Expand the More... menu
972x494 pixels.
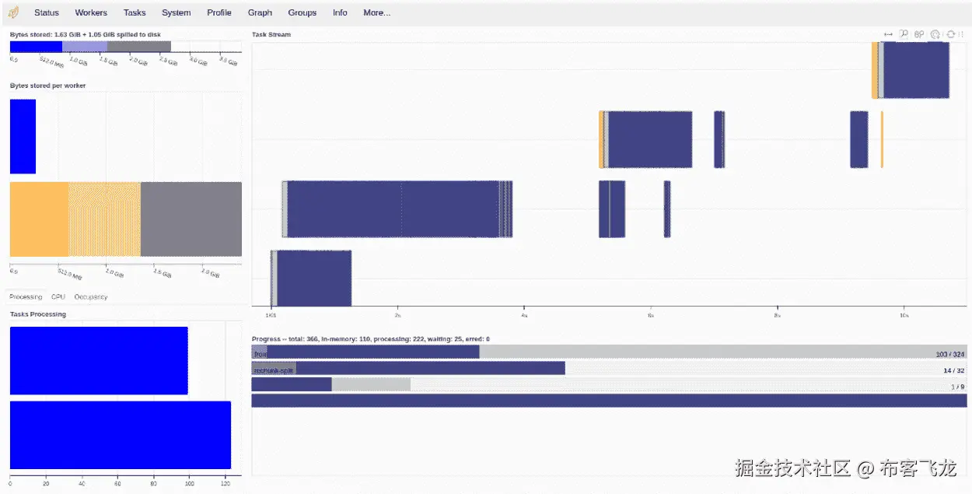(377, 12)
